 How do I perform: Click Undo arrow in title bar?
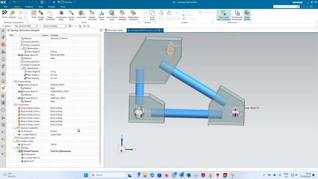14,2
